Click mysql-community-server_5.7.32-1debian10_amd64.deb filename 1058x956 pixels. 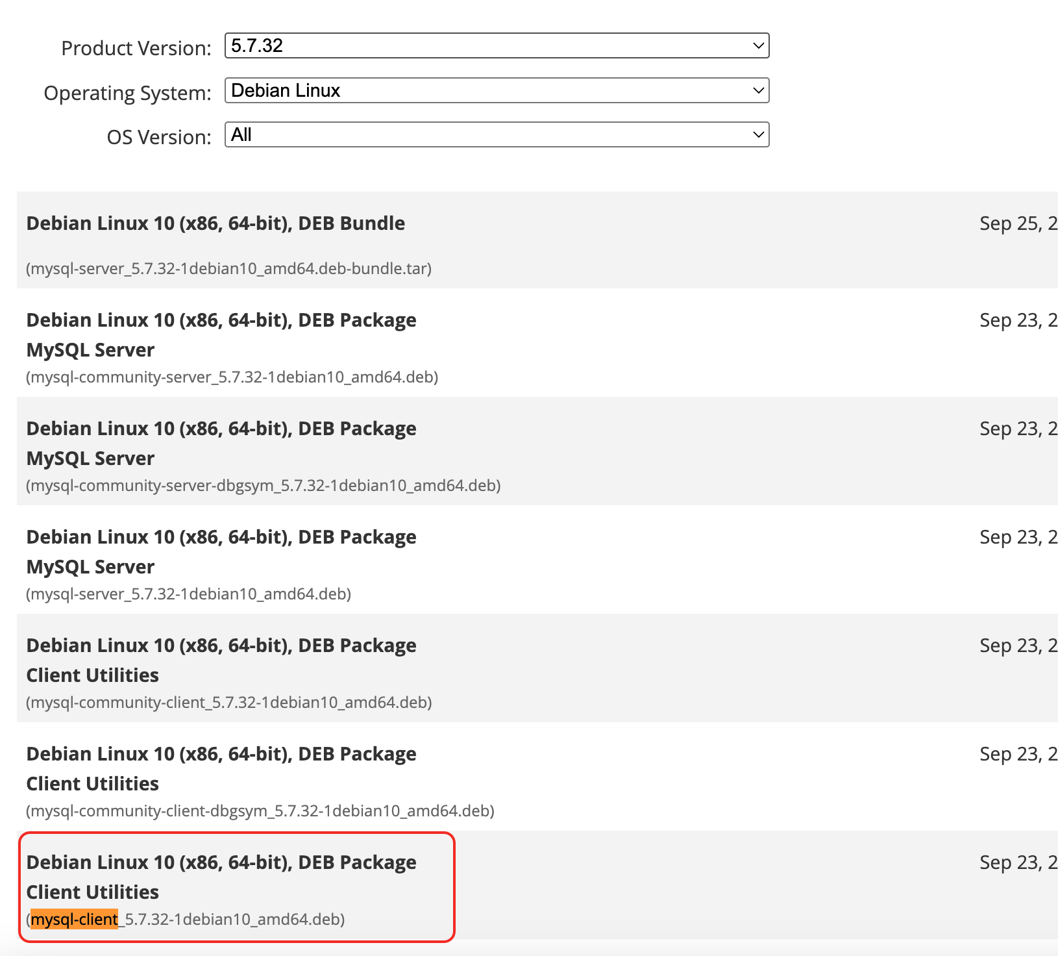tap(232, 377)
